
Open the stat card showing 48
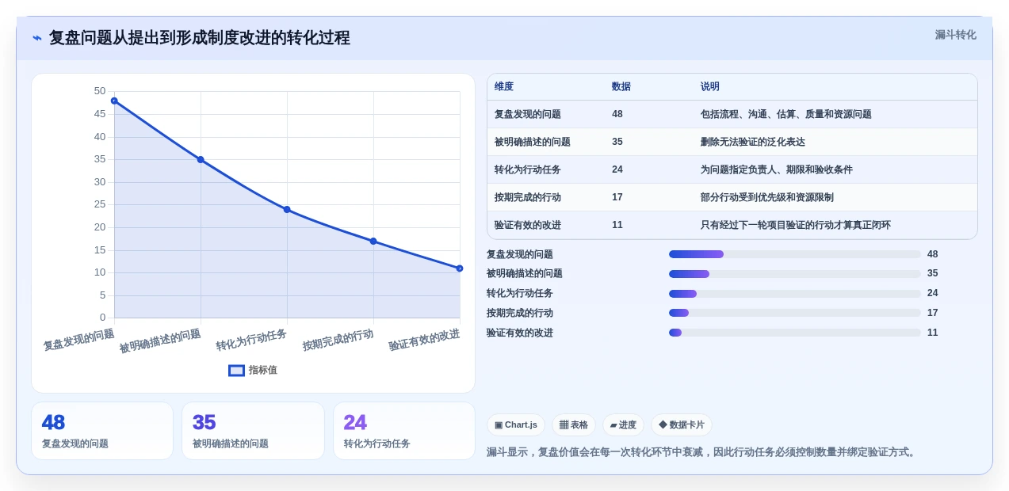[x=102, y=431]
